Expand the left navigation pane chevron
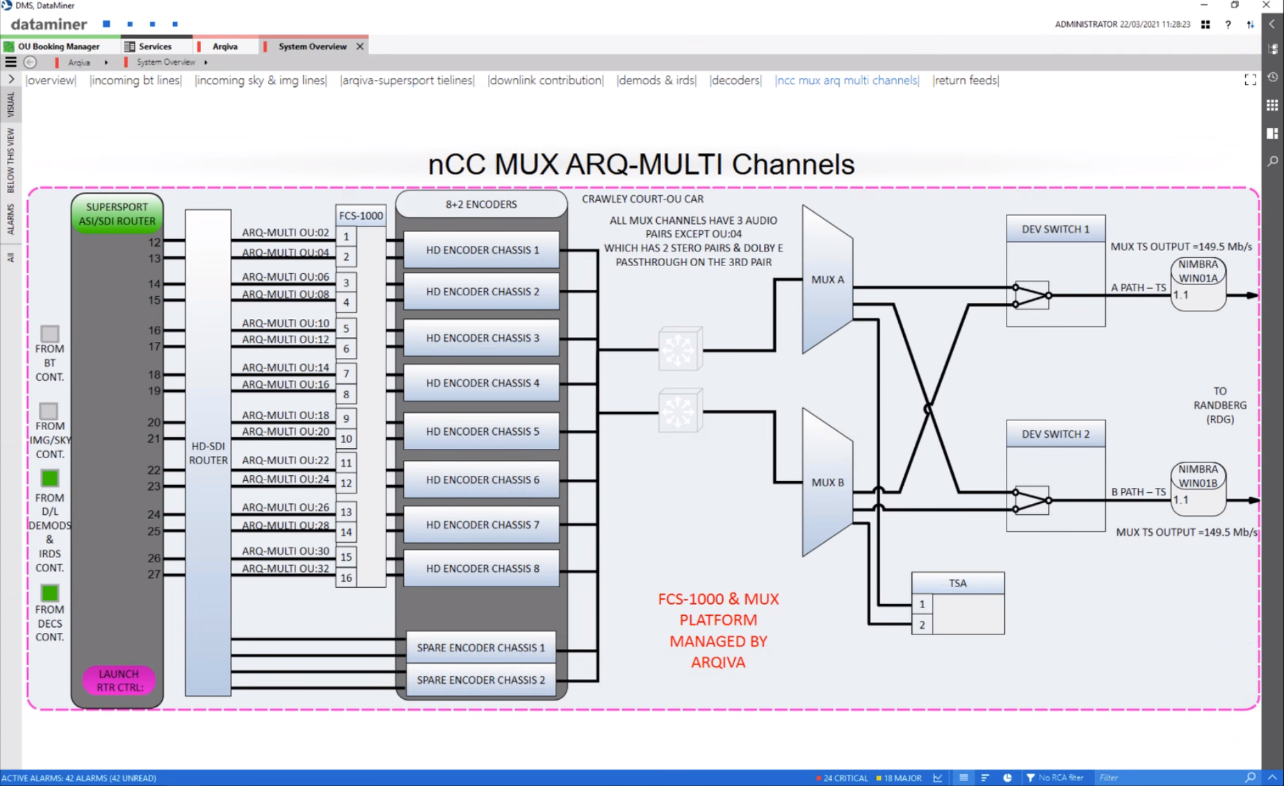Viewport: 1284px width, 786px height. (10, 79)
